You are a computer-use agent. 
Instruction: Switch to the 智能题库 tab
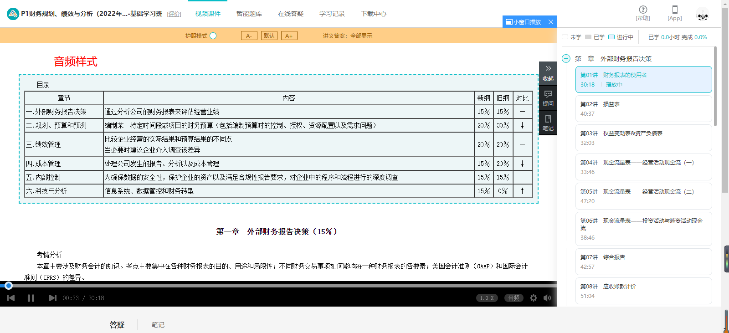point(249,14)
